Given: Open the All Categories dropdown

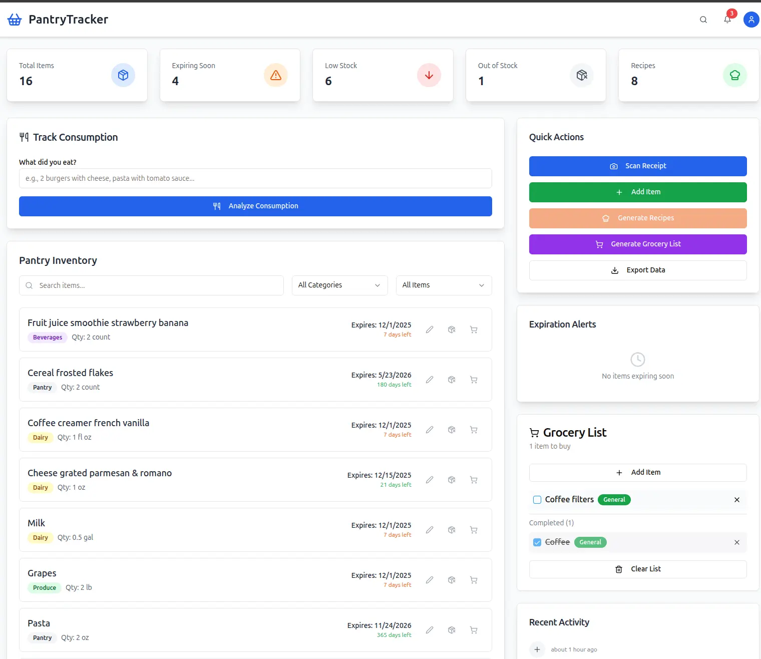Looking at the screenshot, I should [x=339, y=285].
